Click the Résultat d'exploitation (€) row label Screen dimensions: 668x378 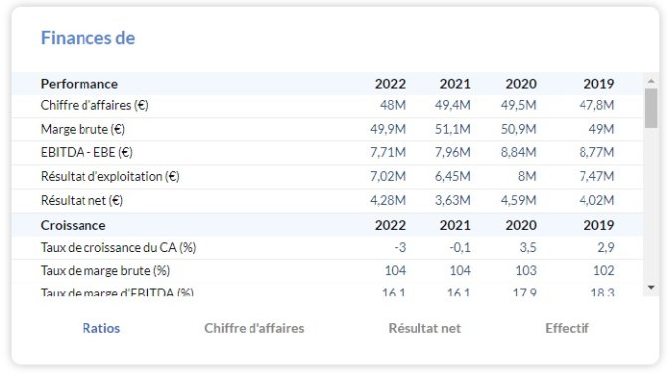pos(110,176)
